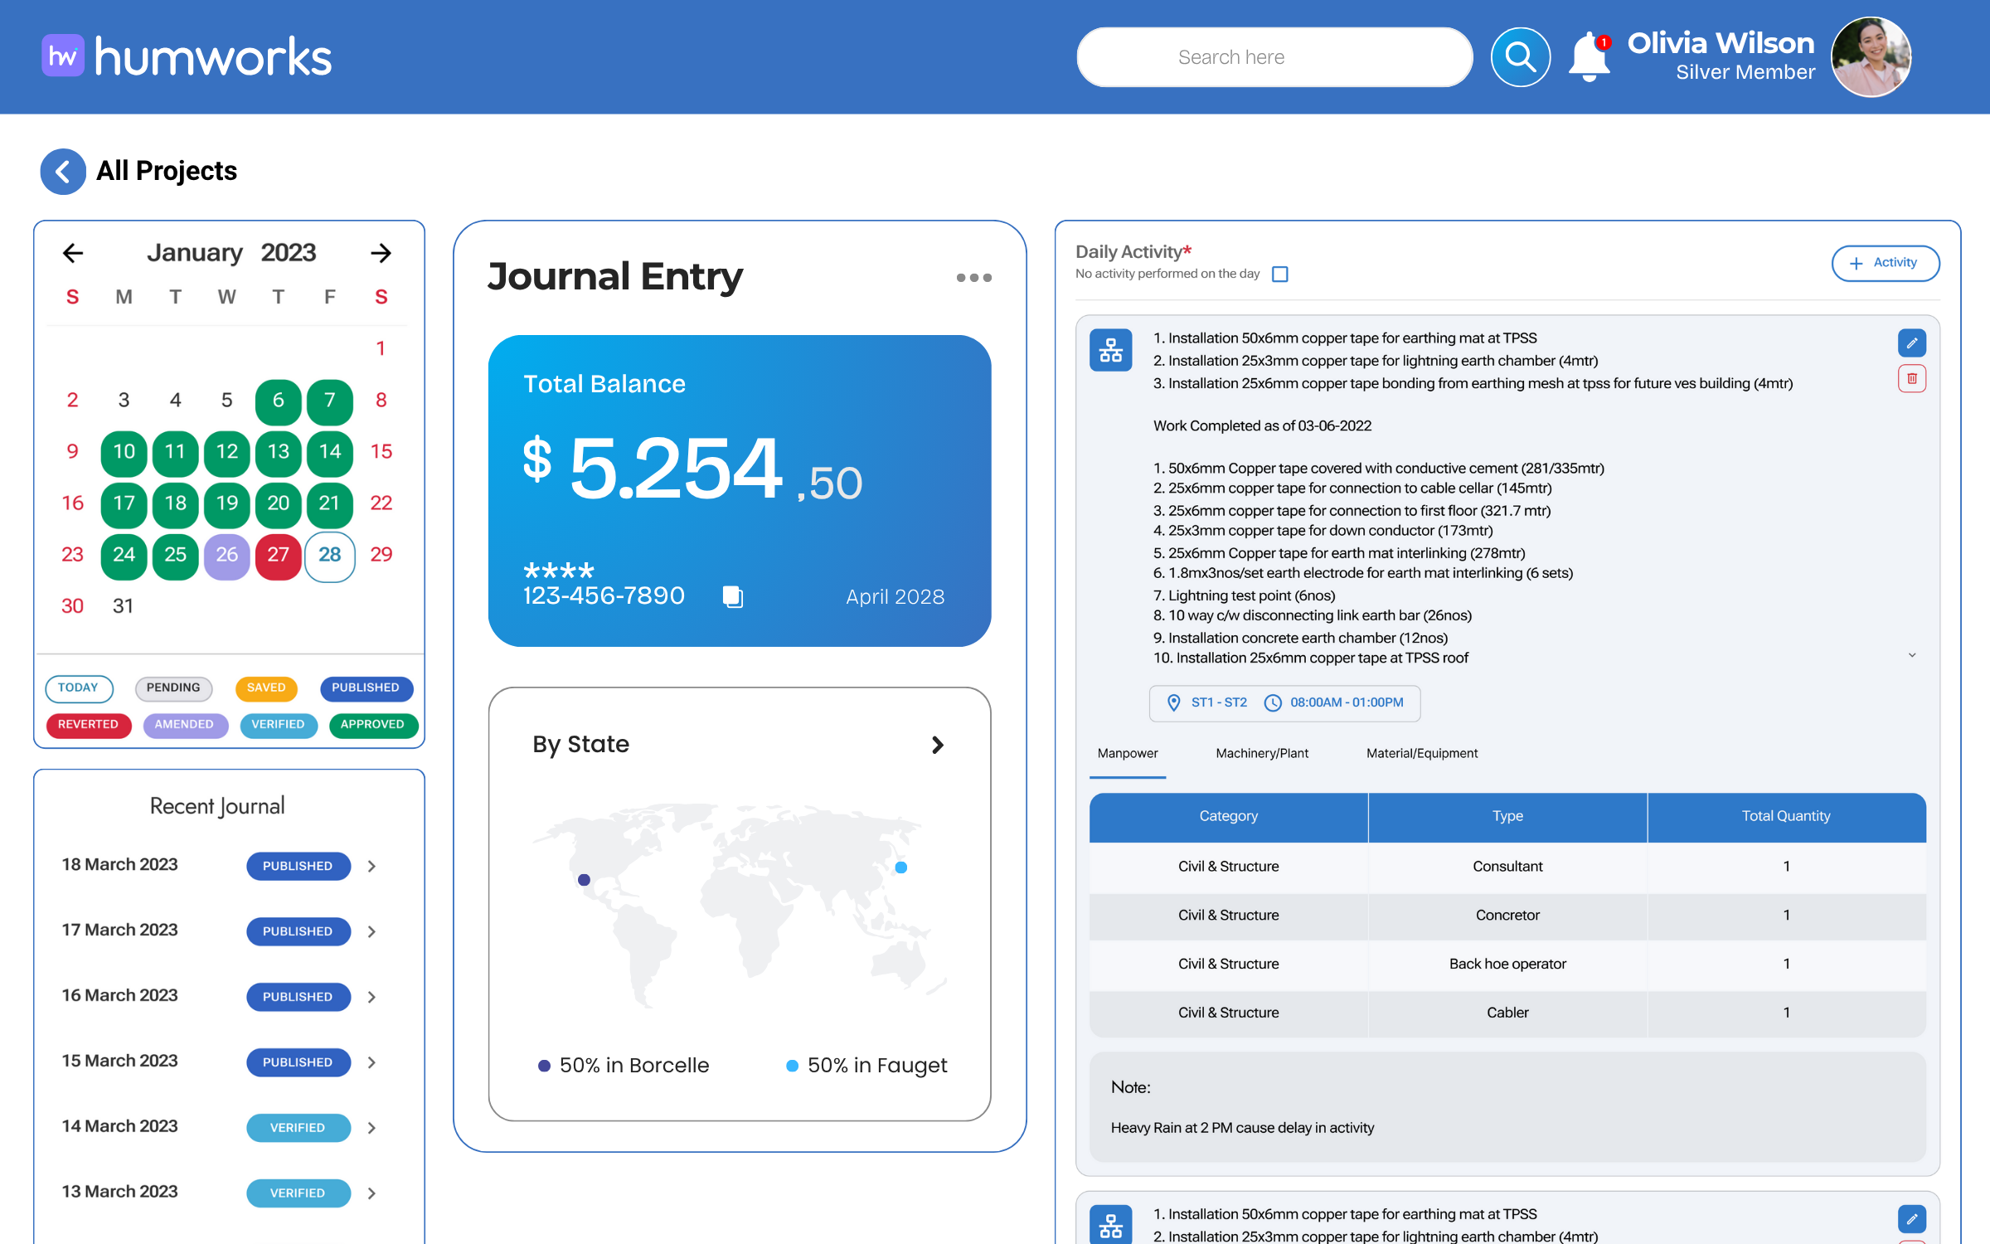The height and width of the screenshot is (1244, 1990).
Task: Click the magnifier search icon button
Action: click(x=1520, y=57)
